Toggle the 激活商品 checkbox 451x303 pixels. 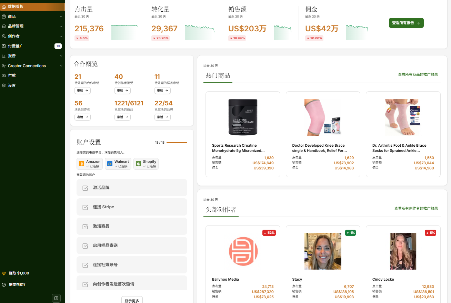[85, 227]
